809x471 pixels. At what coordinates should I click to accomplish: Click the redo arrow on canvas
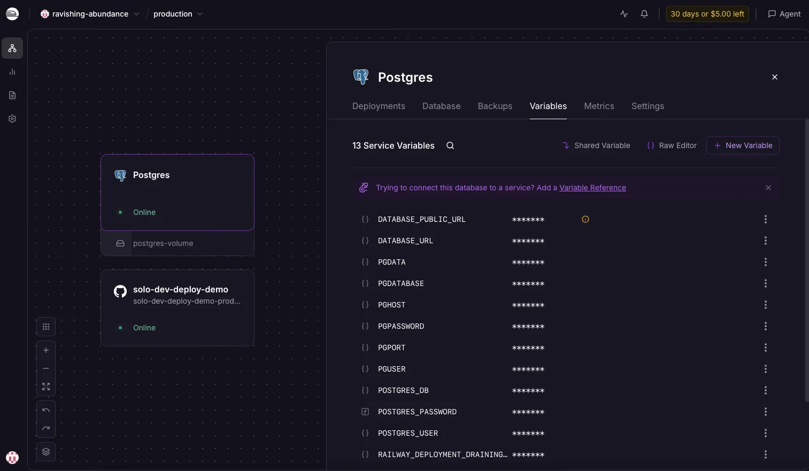click(46, 428)
